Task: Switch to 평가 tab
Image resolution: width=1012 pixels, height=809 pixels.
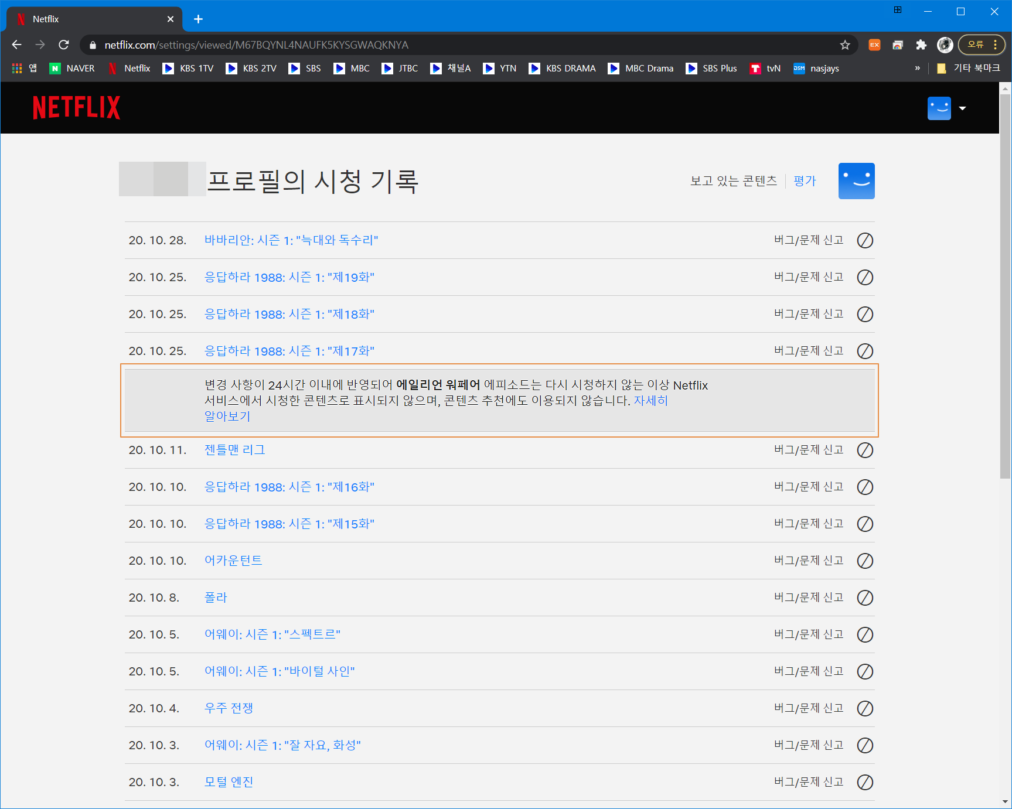Action: pos(805,181)
